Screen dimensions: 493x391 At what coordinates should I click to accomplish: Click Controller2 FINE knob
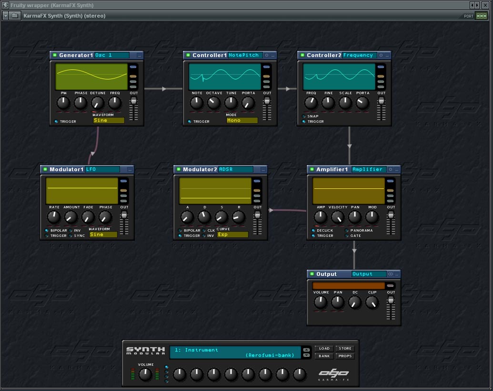pos(328,103)
